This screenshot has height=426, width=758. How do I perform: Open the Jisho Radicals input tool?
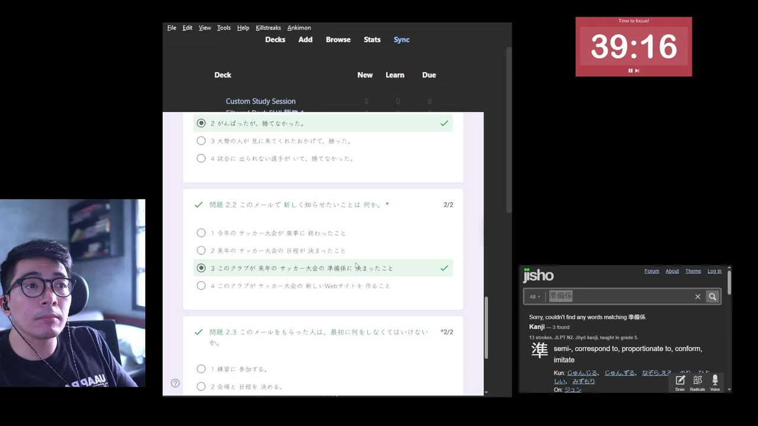698,383
